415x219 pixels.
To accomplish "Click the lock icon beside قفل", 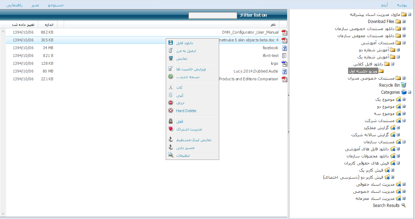I will [x=171, y=121].
